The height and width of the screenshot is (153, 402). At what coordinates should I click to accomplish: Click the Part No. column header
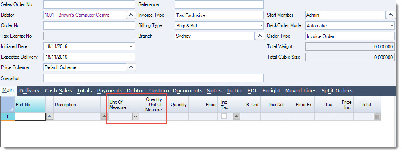click(30, 105)
